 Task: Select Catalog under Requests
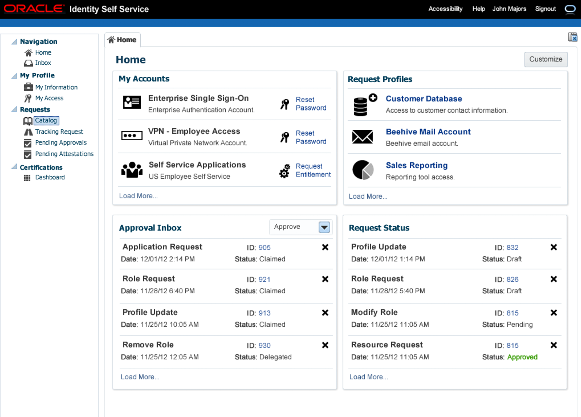click(46, 120)
